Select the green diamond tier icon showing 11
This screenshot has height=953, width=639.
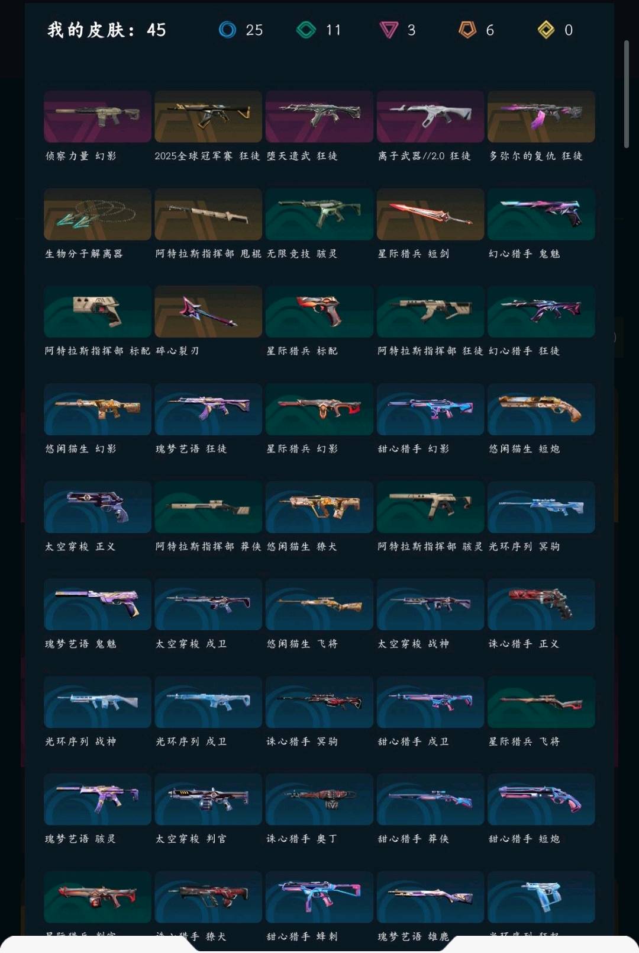click(x=306, y=30)
